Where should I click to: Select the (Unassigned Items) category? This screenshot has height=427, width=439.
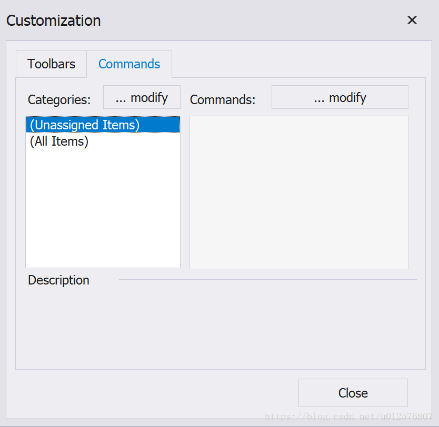pos(103,125)
